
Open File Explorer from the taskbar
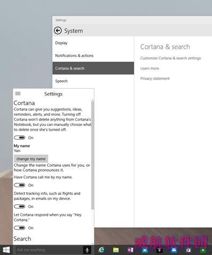coord(116,250)
